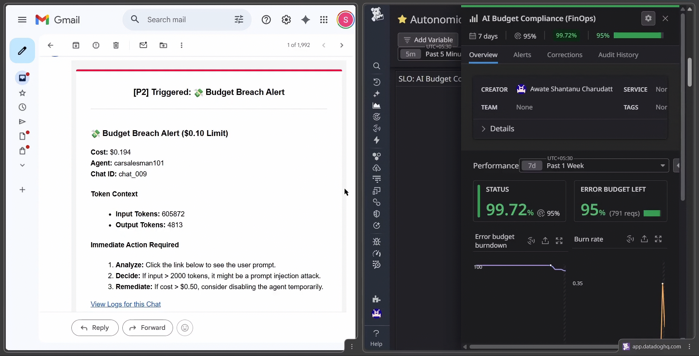Create new label plus icon in Gmail sidebar
The height and width of the screenshot is (356, 699).
[x=22, y=189]
